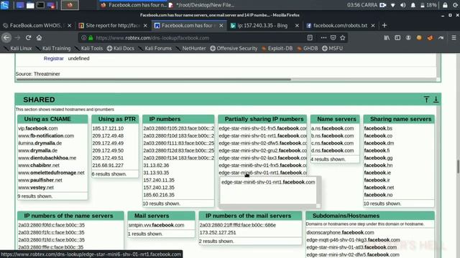Open the battery 18% indicator
This screenshot has width=460, height=258.
(x=428, y=5)
